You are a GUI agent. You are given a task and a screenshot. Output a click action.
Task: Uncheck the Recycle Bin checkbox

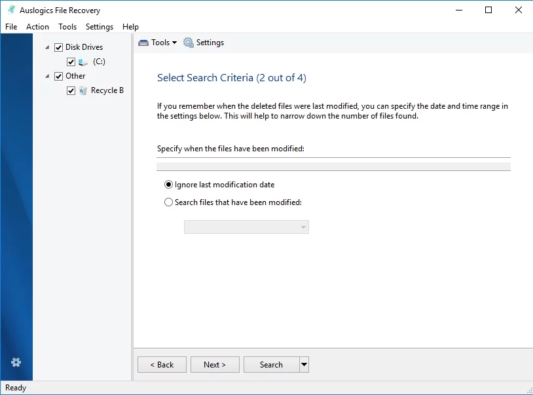71,90
